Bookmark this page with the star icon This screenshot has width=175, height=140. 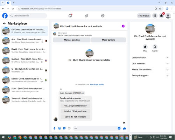point(160,9)
